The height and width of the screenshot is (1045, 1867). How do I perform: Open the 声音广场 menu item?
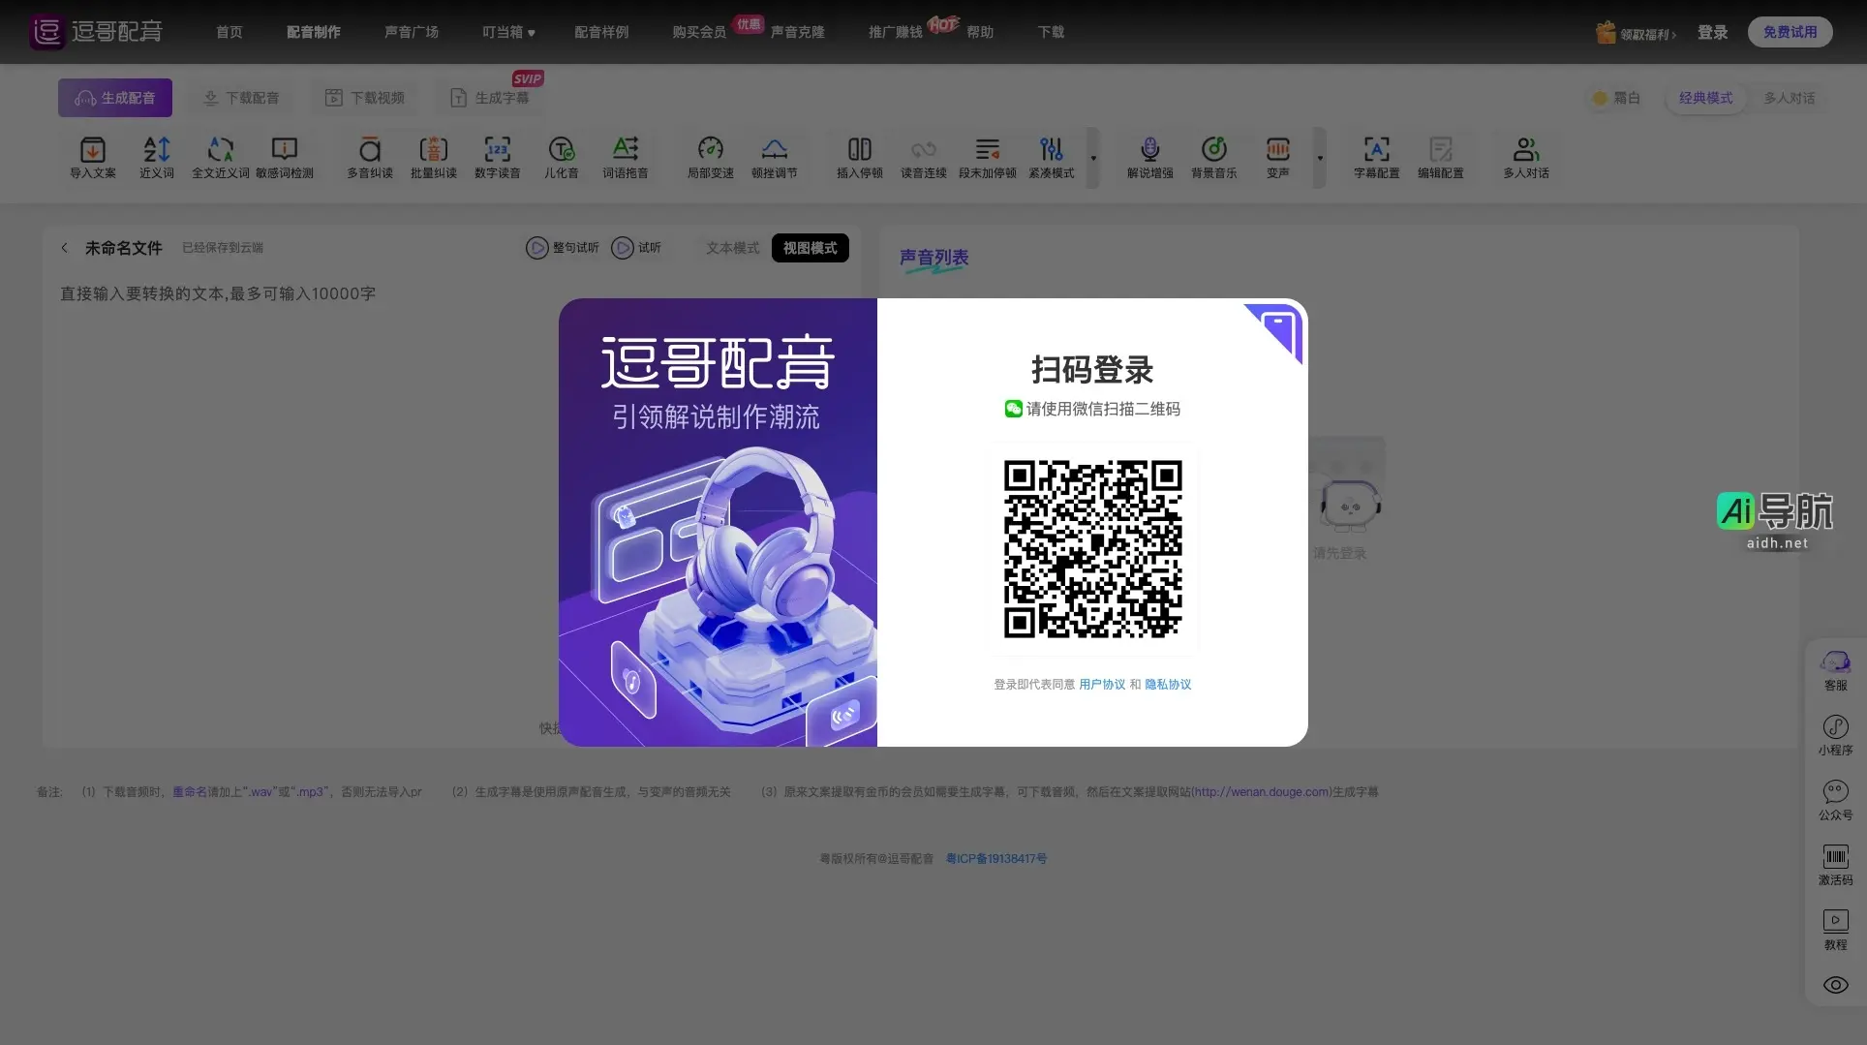pos(412,32)
